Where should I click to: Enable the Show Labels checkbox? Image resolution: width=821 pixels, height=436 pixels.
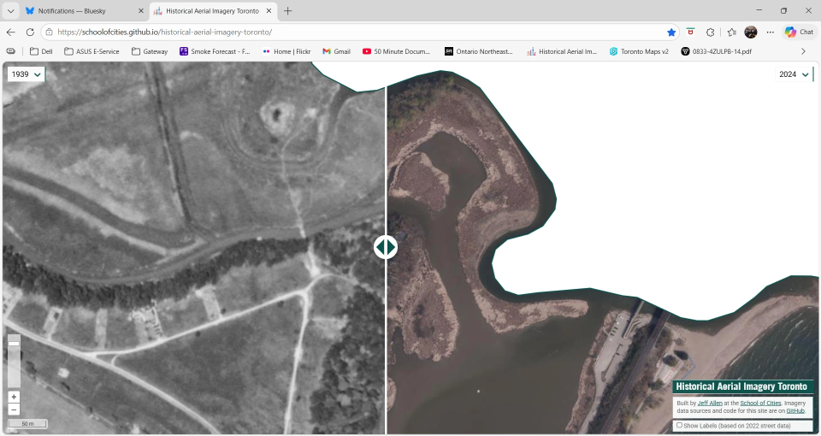[x=680, y=425]
